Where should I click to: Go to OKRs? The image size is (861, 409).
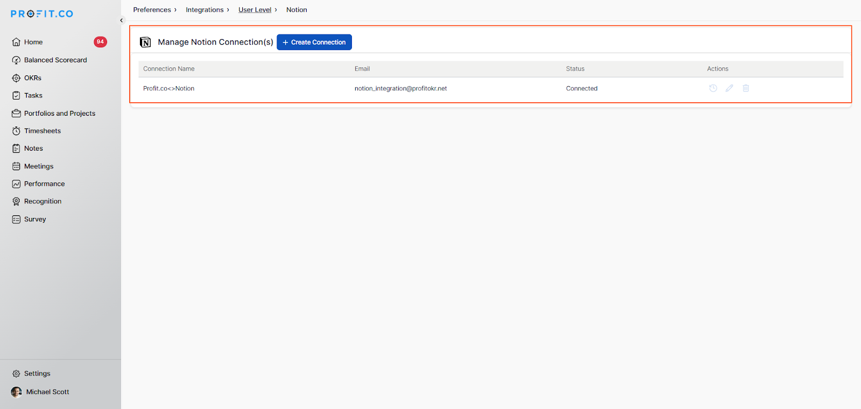[x=33, y=78]
